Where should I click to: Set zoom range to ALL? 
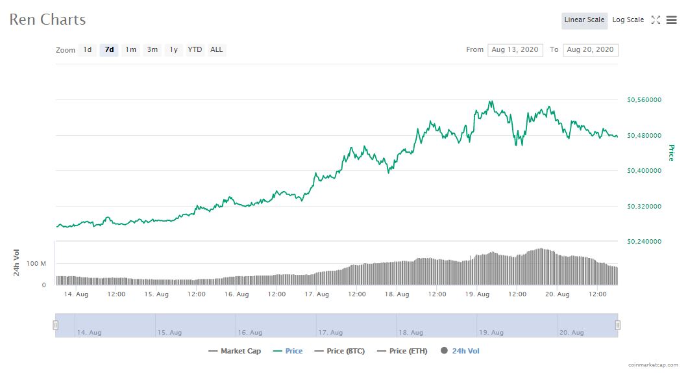click(x=216, y=49)
